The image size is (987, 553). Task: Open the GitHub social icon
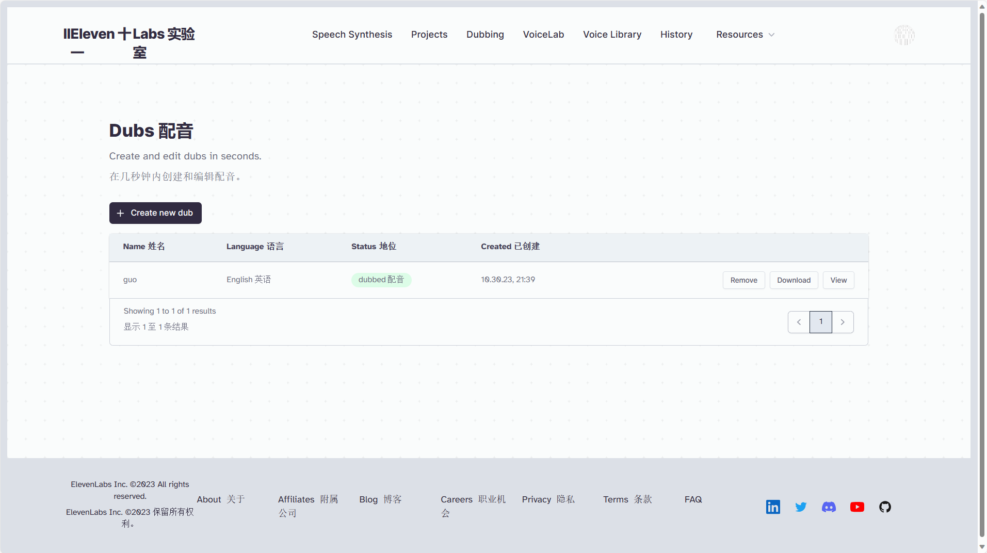tap(885, 507)
